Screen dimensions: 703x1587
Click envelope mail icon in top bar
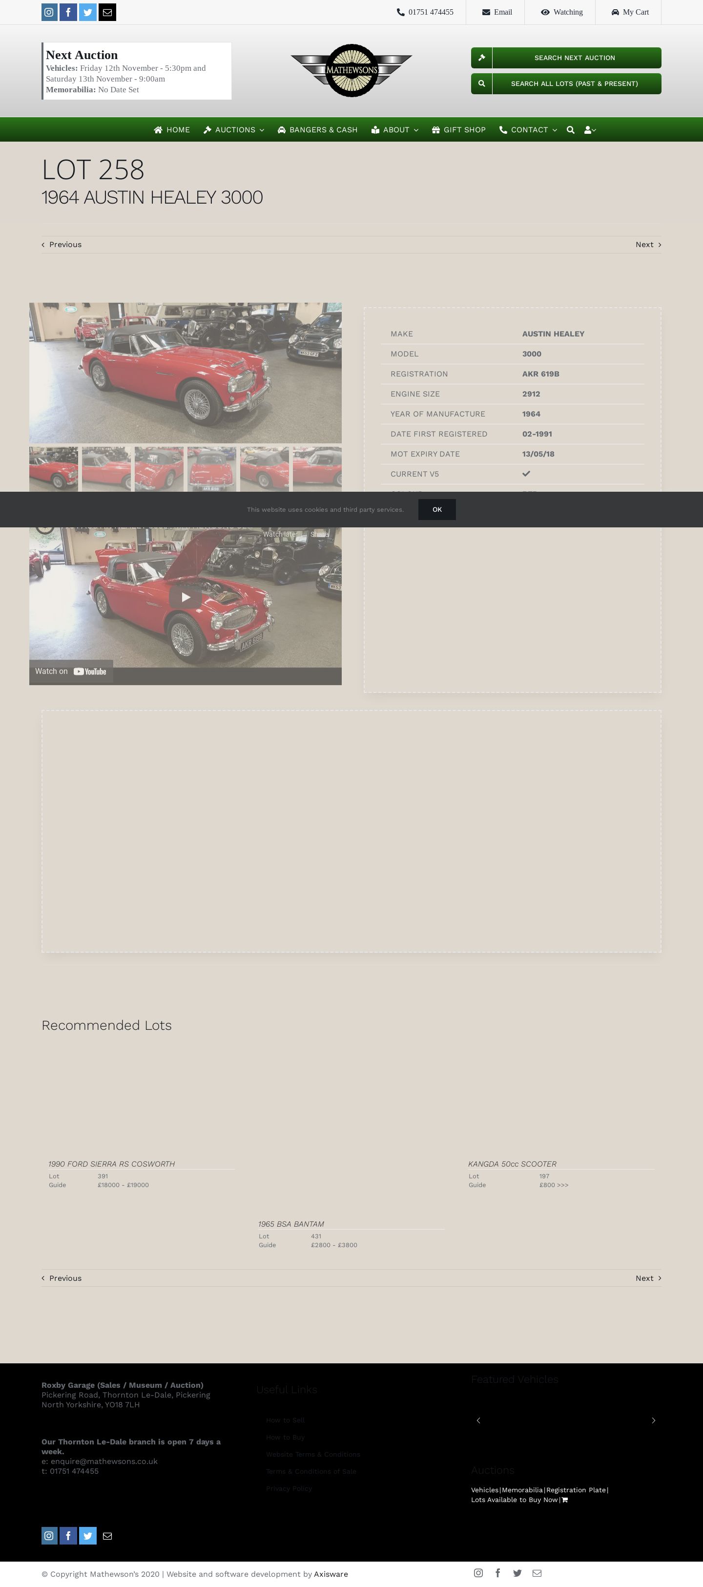click(x=107, y=12)
